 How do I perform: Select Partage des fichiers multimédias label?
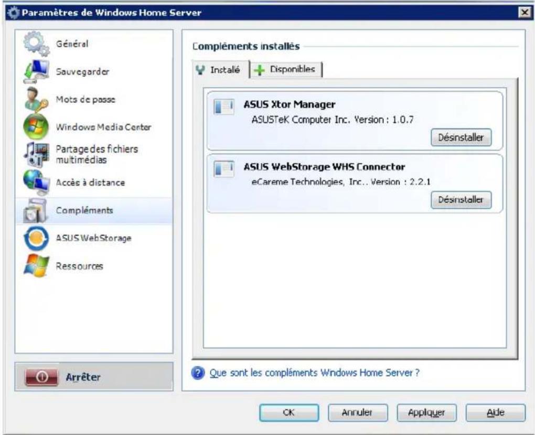pos(97,154)
